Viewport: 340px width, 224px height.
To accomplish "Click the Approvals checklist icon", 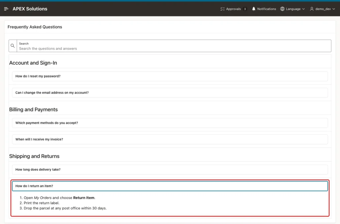I will point(222,9).
